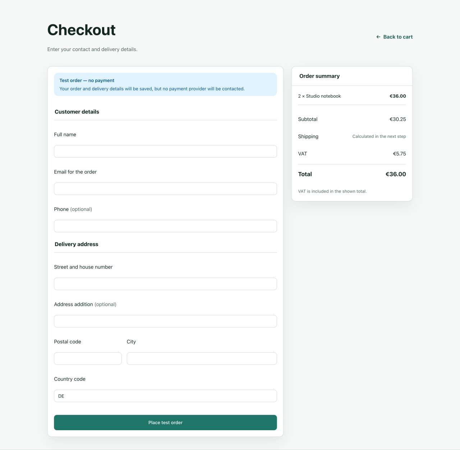Click the bold Total label
Viewport: 460px width, 450px height.
[305, 174]
